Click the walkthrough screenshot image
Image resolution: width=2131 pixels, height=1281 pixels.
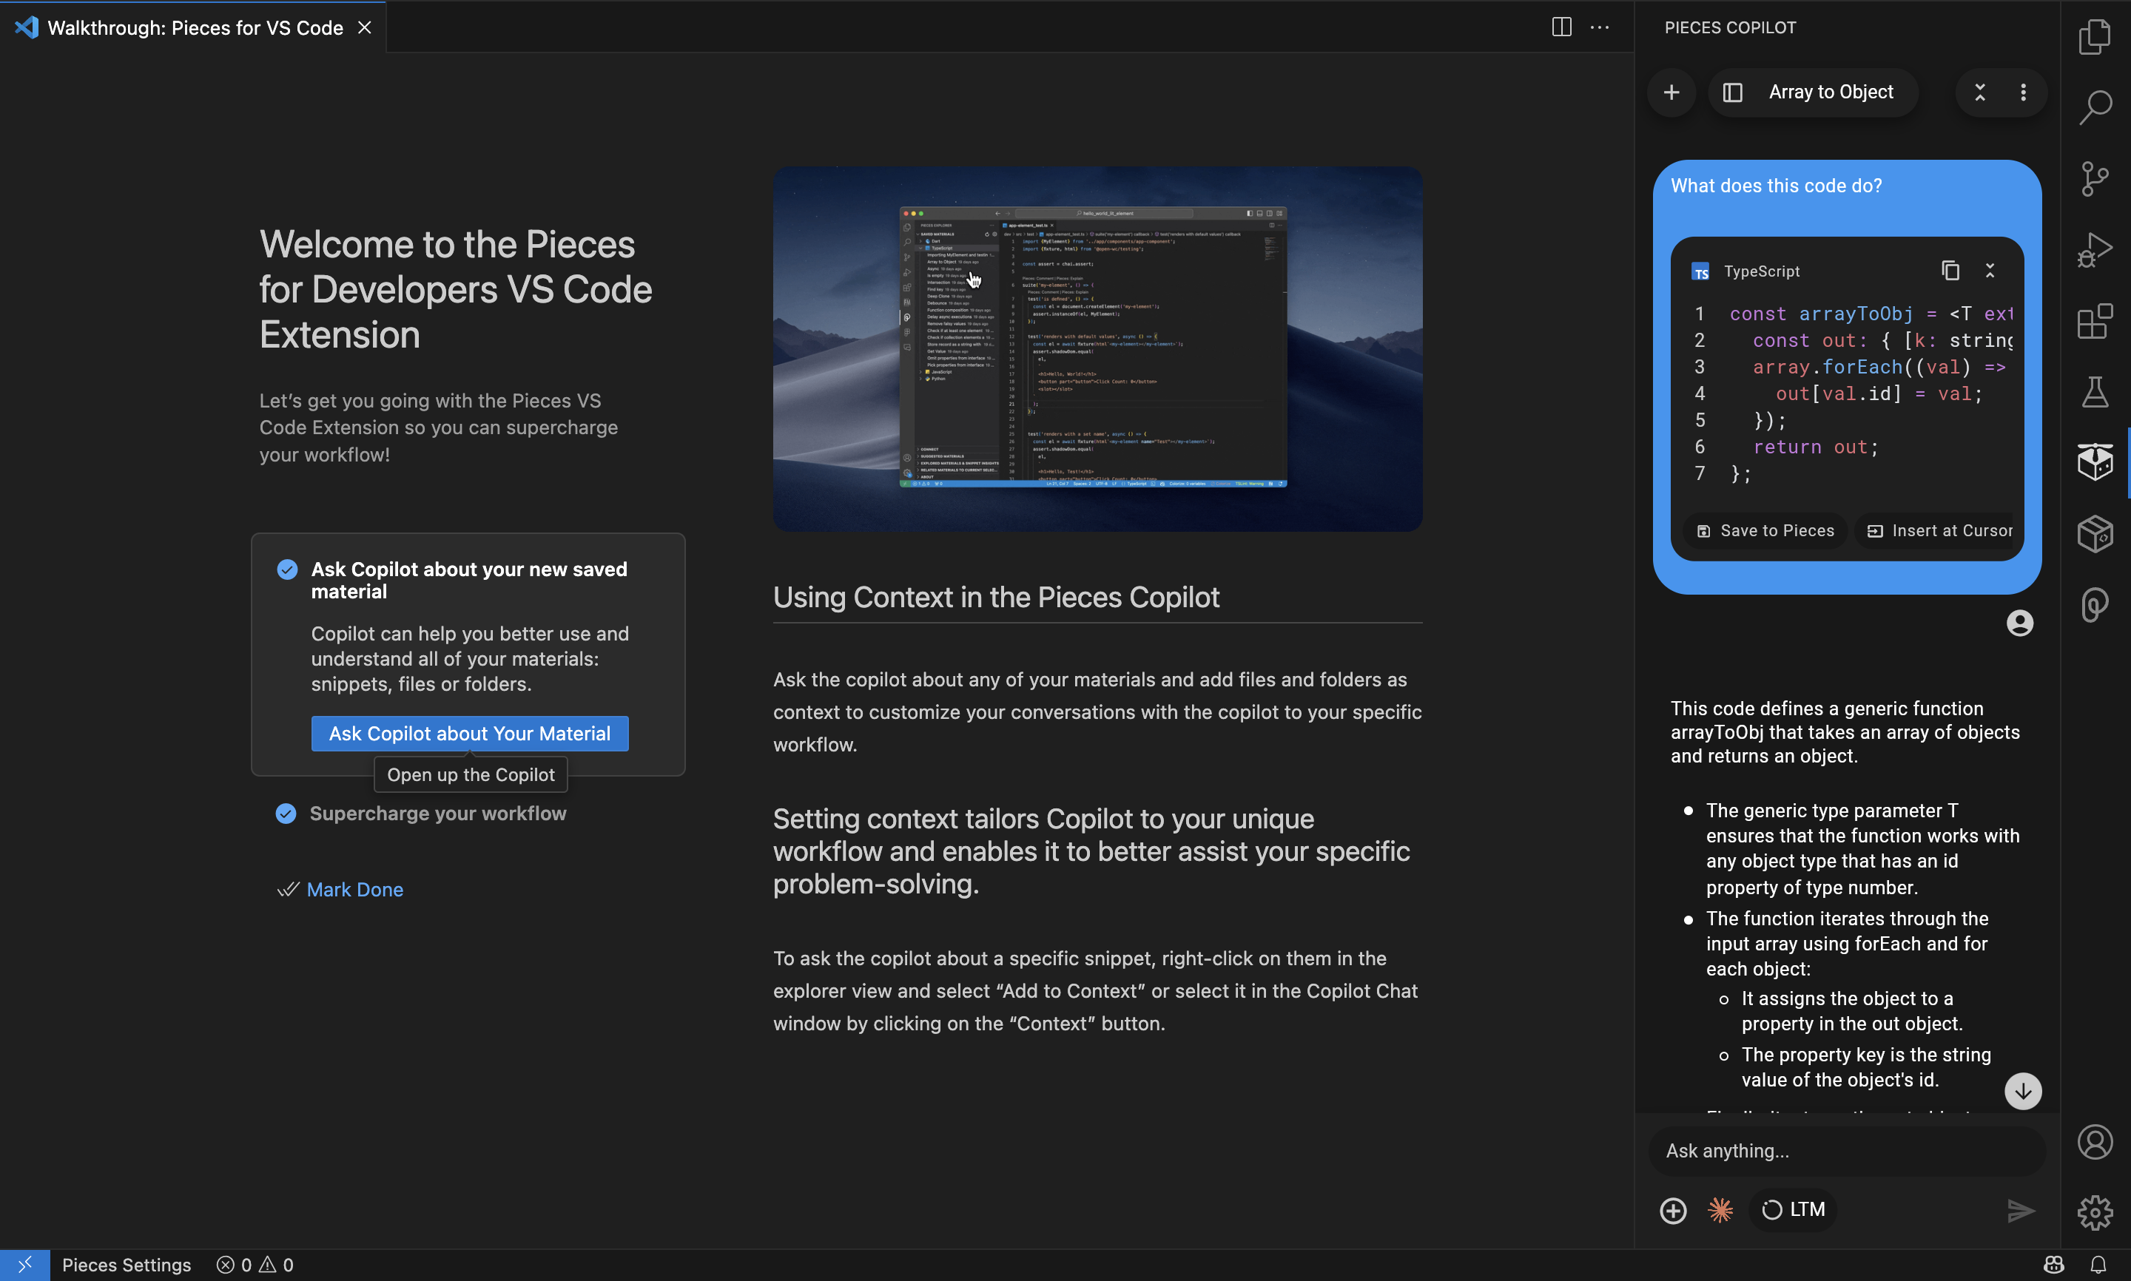[1097, 349]
